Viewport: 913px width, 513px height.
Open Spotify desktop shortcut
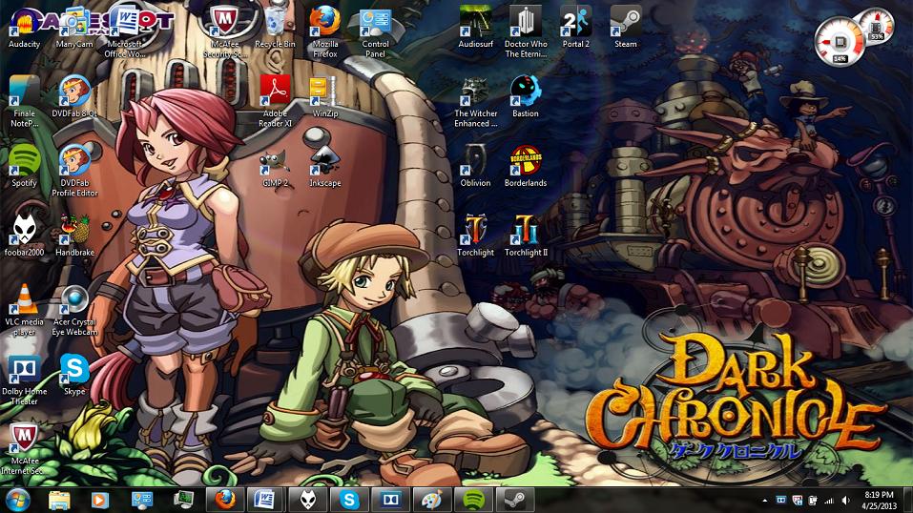click(24, 167)
